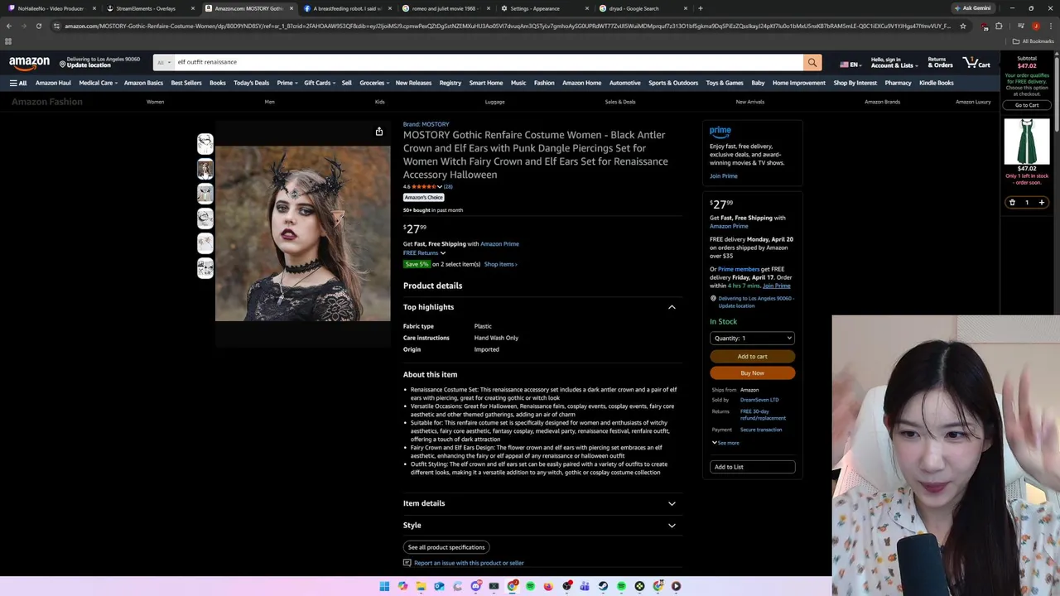Open Returns & Orders
1060x596 pixels.
click(x=940, y=62)
